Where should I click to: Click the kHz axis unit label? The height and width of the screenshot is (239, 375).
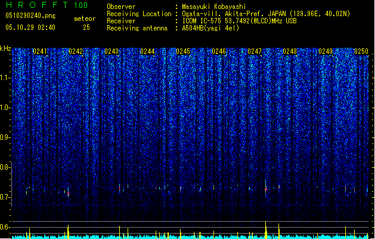click(5, 48)
